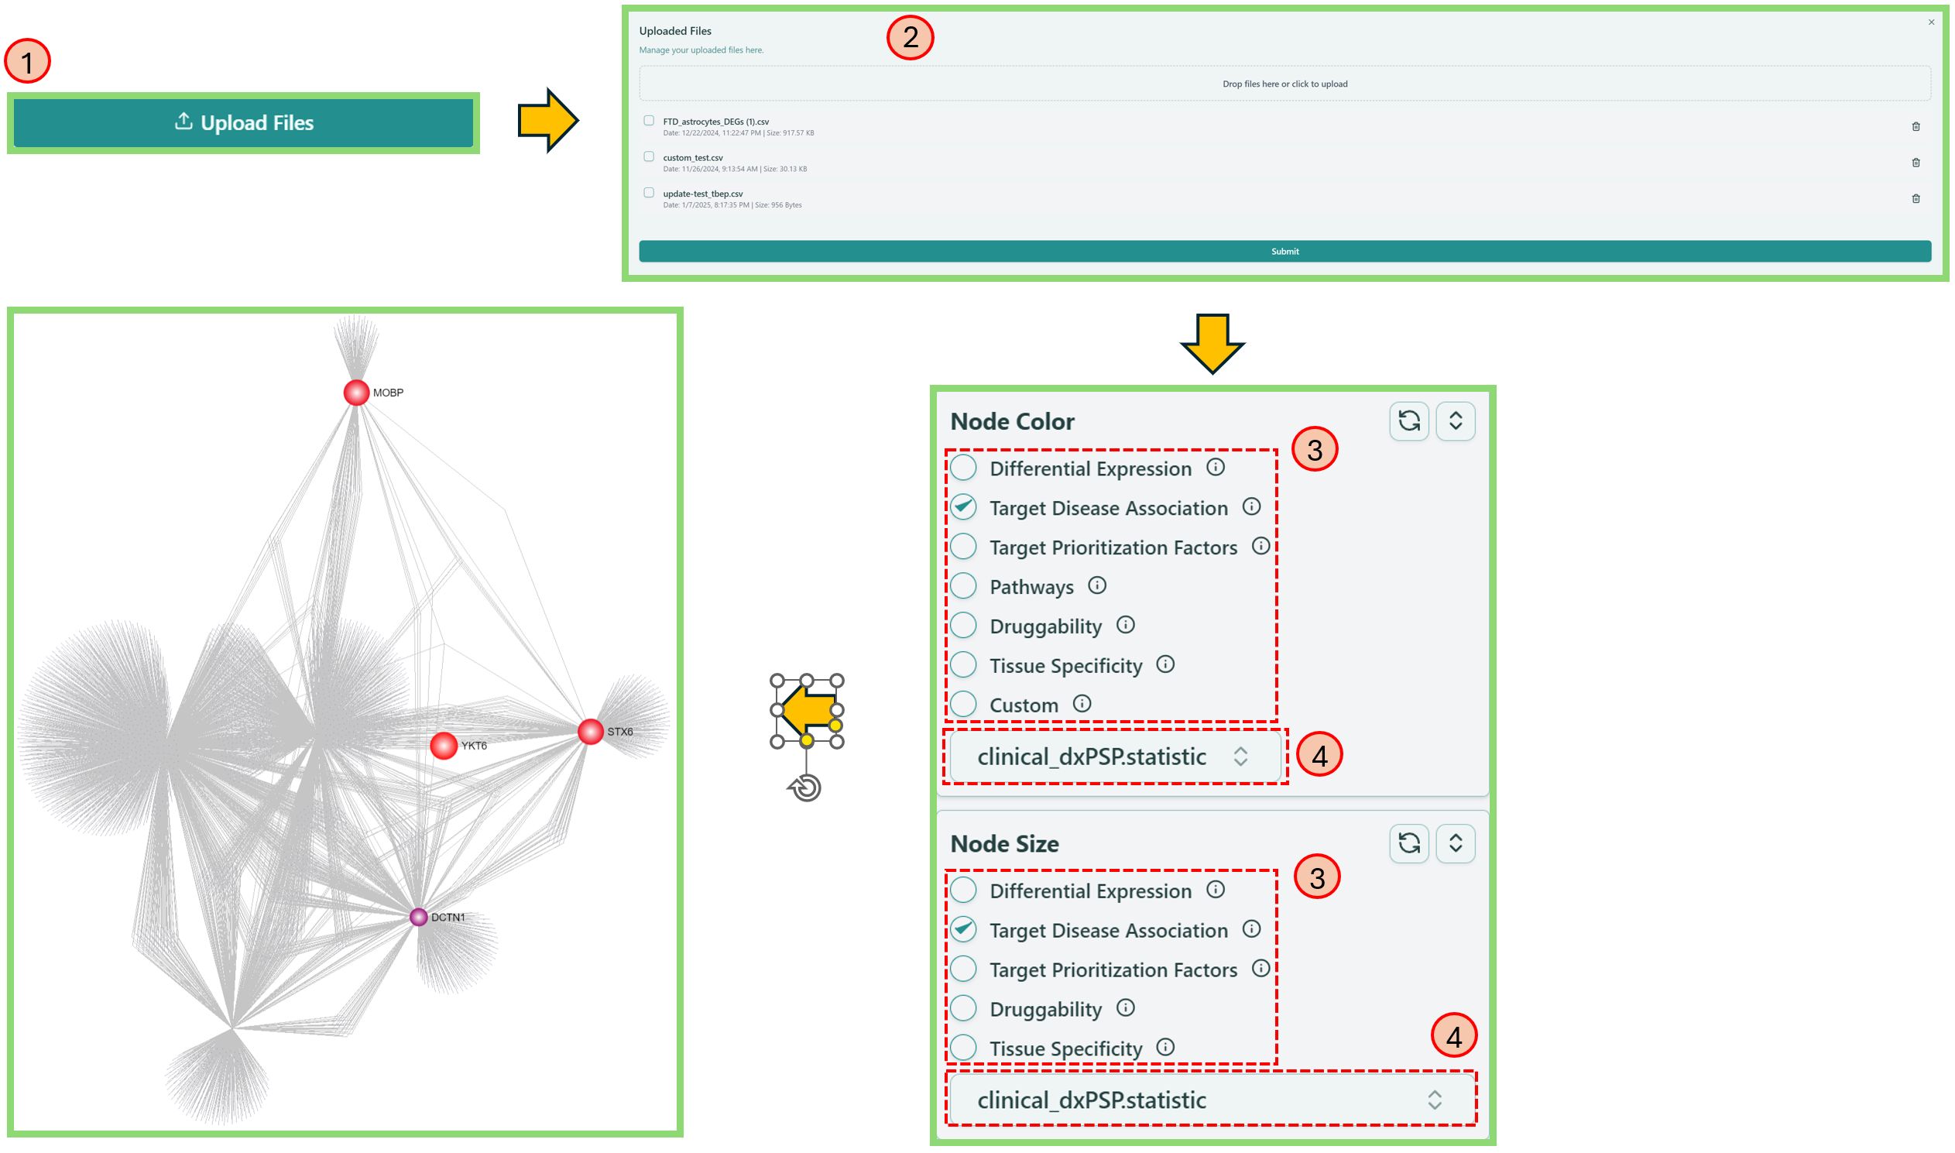Viewport: 1955px width, 1153px height.
Task: Collapse the Node Color panel
Action: (x=1455, y=421)
